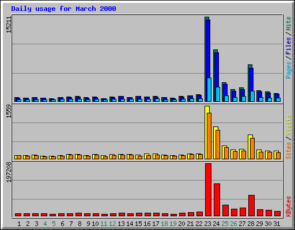Click day 30 on the x-axis
The width and height of the screenshot is (295, 230).
tap(268, 224)
